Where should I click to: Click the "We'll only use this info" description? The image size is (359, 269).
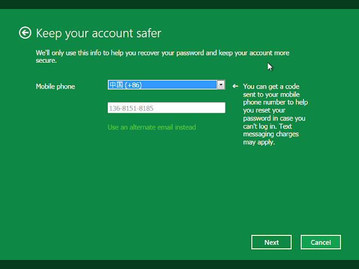162,53
